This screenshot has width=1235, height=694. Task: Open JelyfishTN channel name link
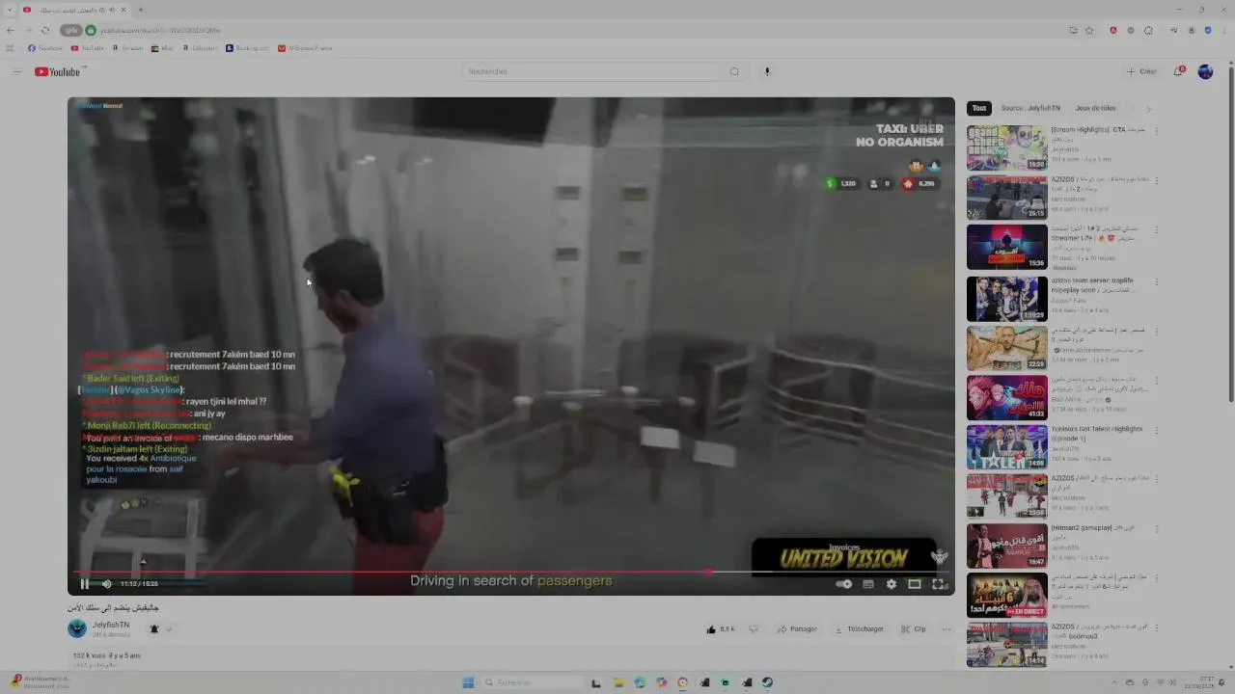(111, 625)
